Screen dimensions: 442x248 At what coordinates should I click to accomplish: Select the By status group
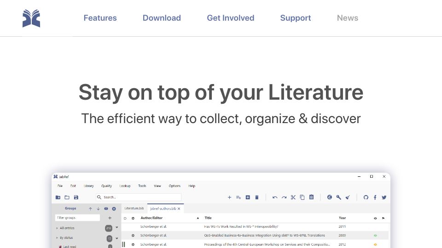click(66, 237)
